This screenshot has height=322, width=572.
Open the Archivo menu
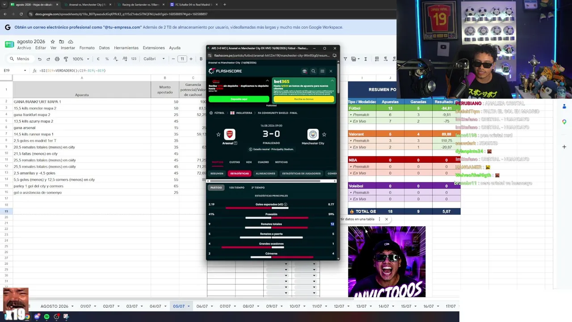[x=24, y=48]
